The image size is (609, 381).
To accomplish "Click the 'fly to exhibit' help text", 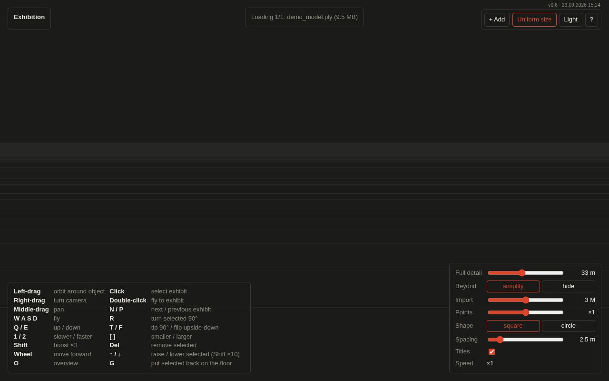I will 167,301.
